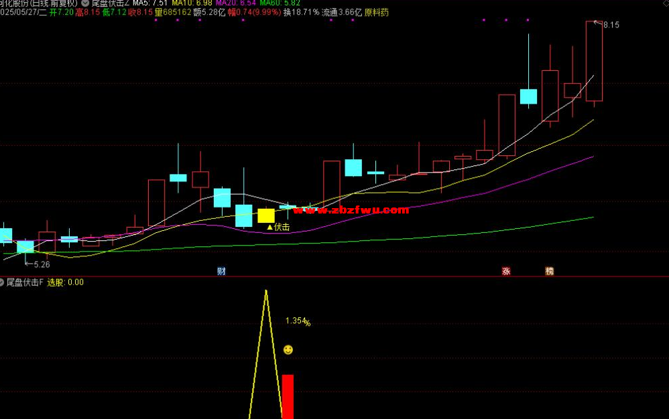Click the 涨 limit-up marker icon
Image resolution: width=669 pixels, height=419 pixels.
pos(506,271)
